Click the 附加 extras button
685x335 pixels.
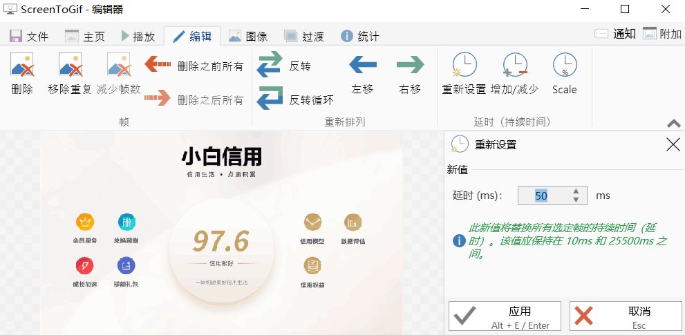(x=662, y=34)
